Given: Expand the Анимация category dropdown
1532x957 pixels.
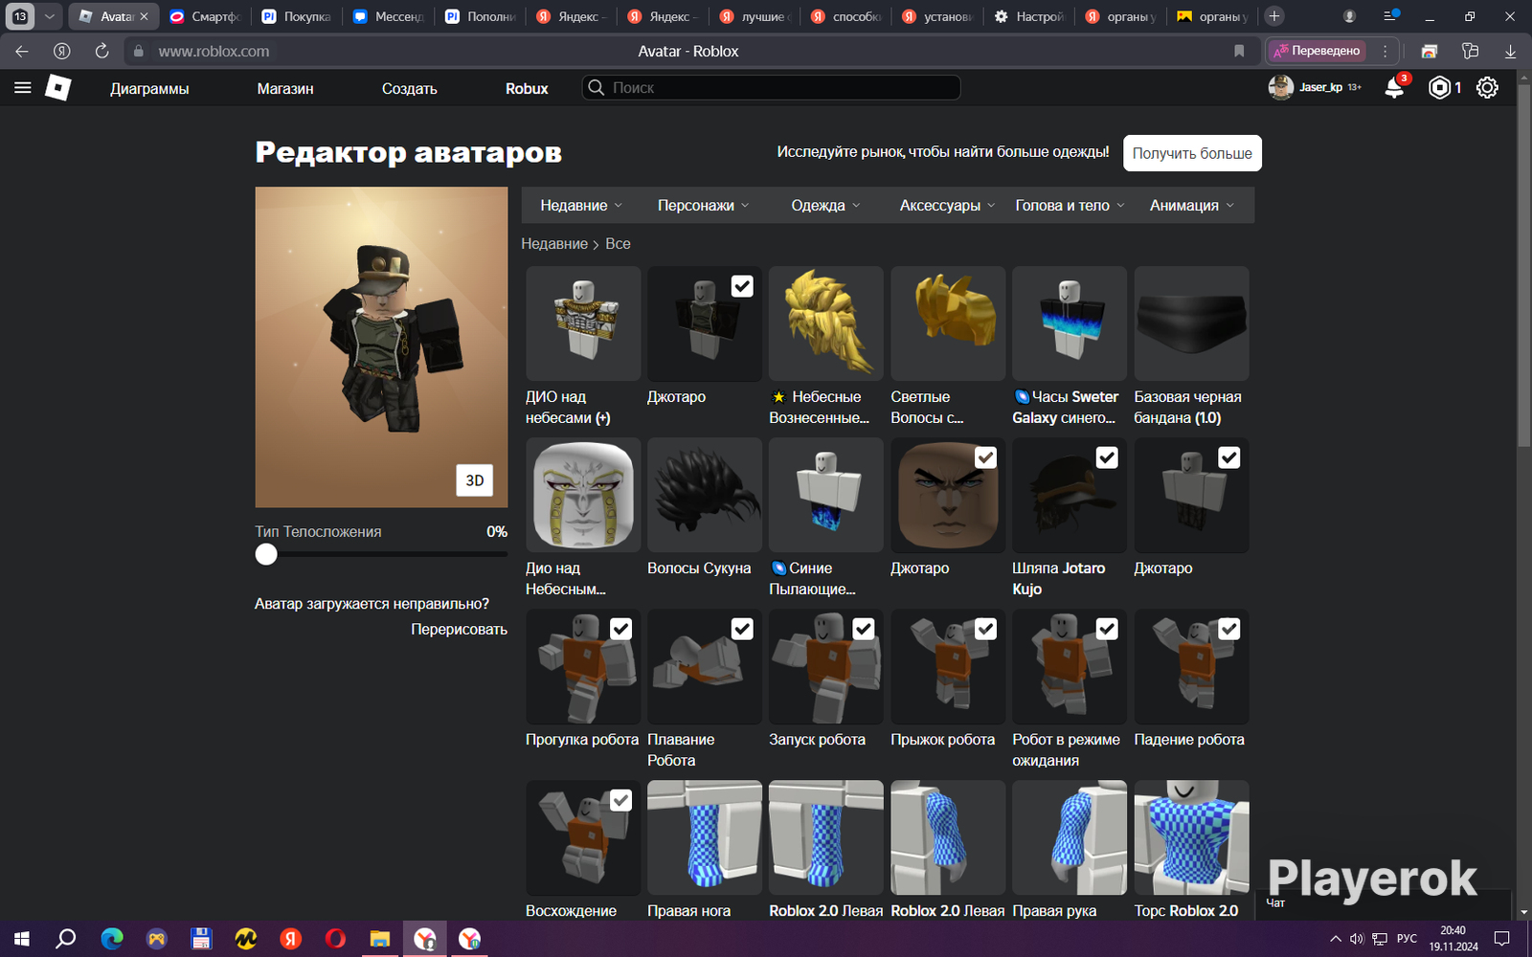Looking at the screenshot, I should click(x=1192, y=206).
